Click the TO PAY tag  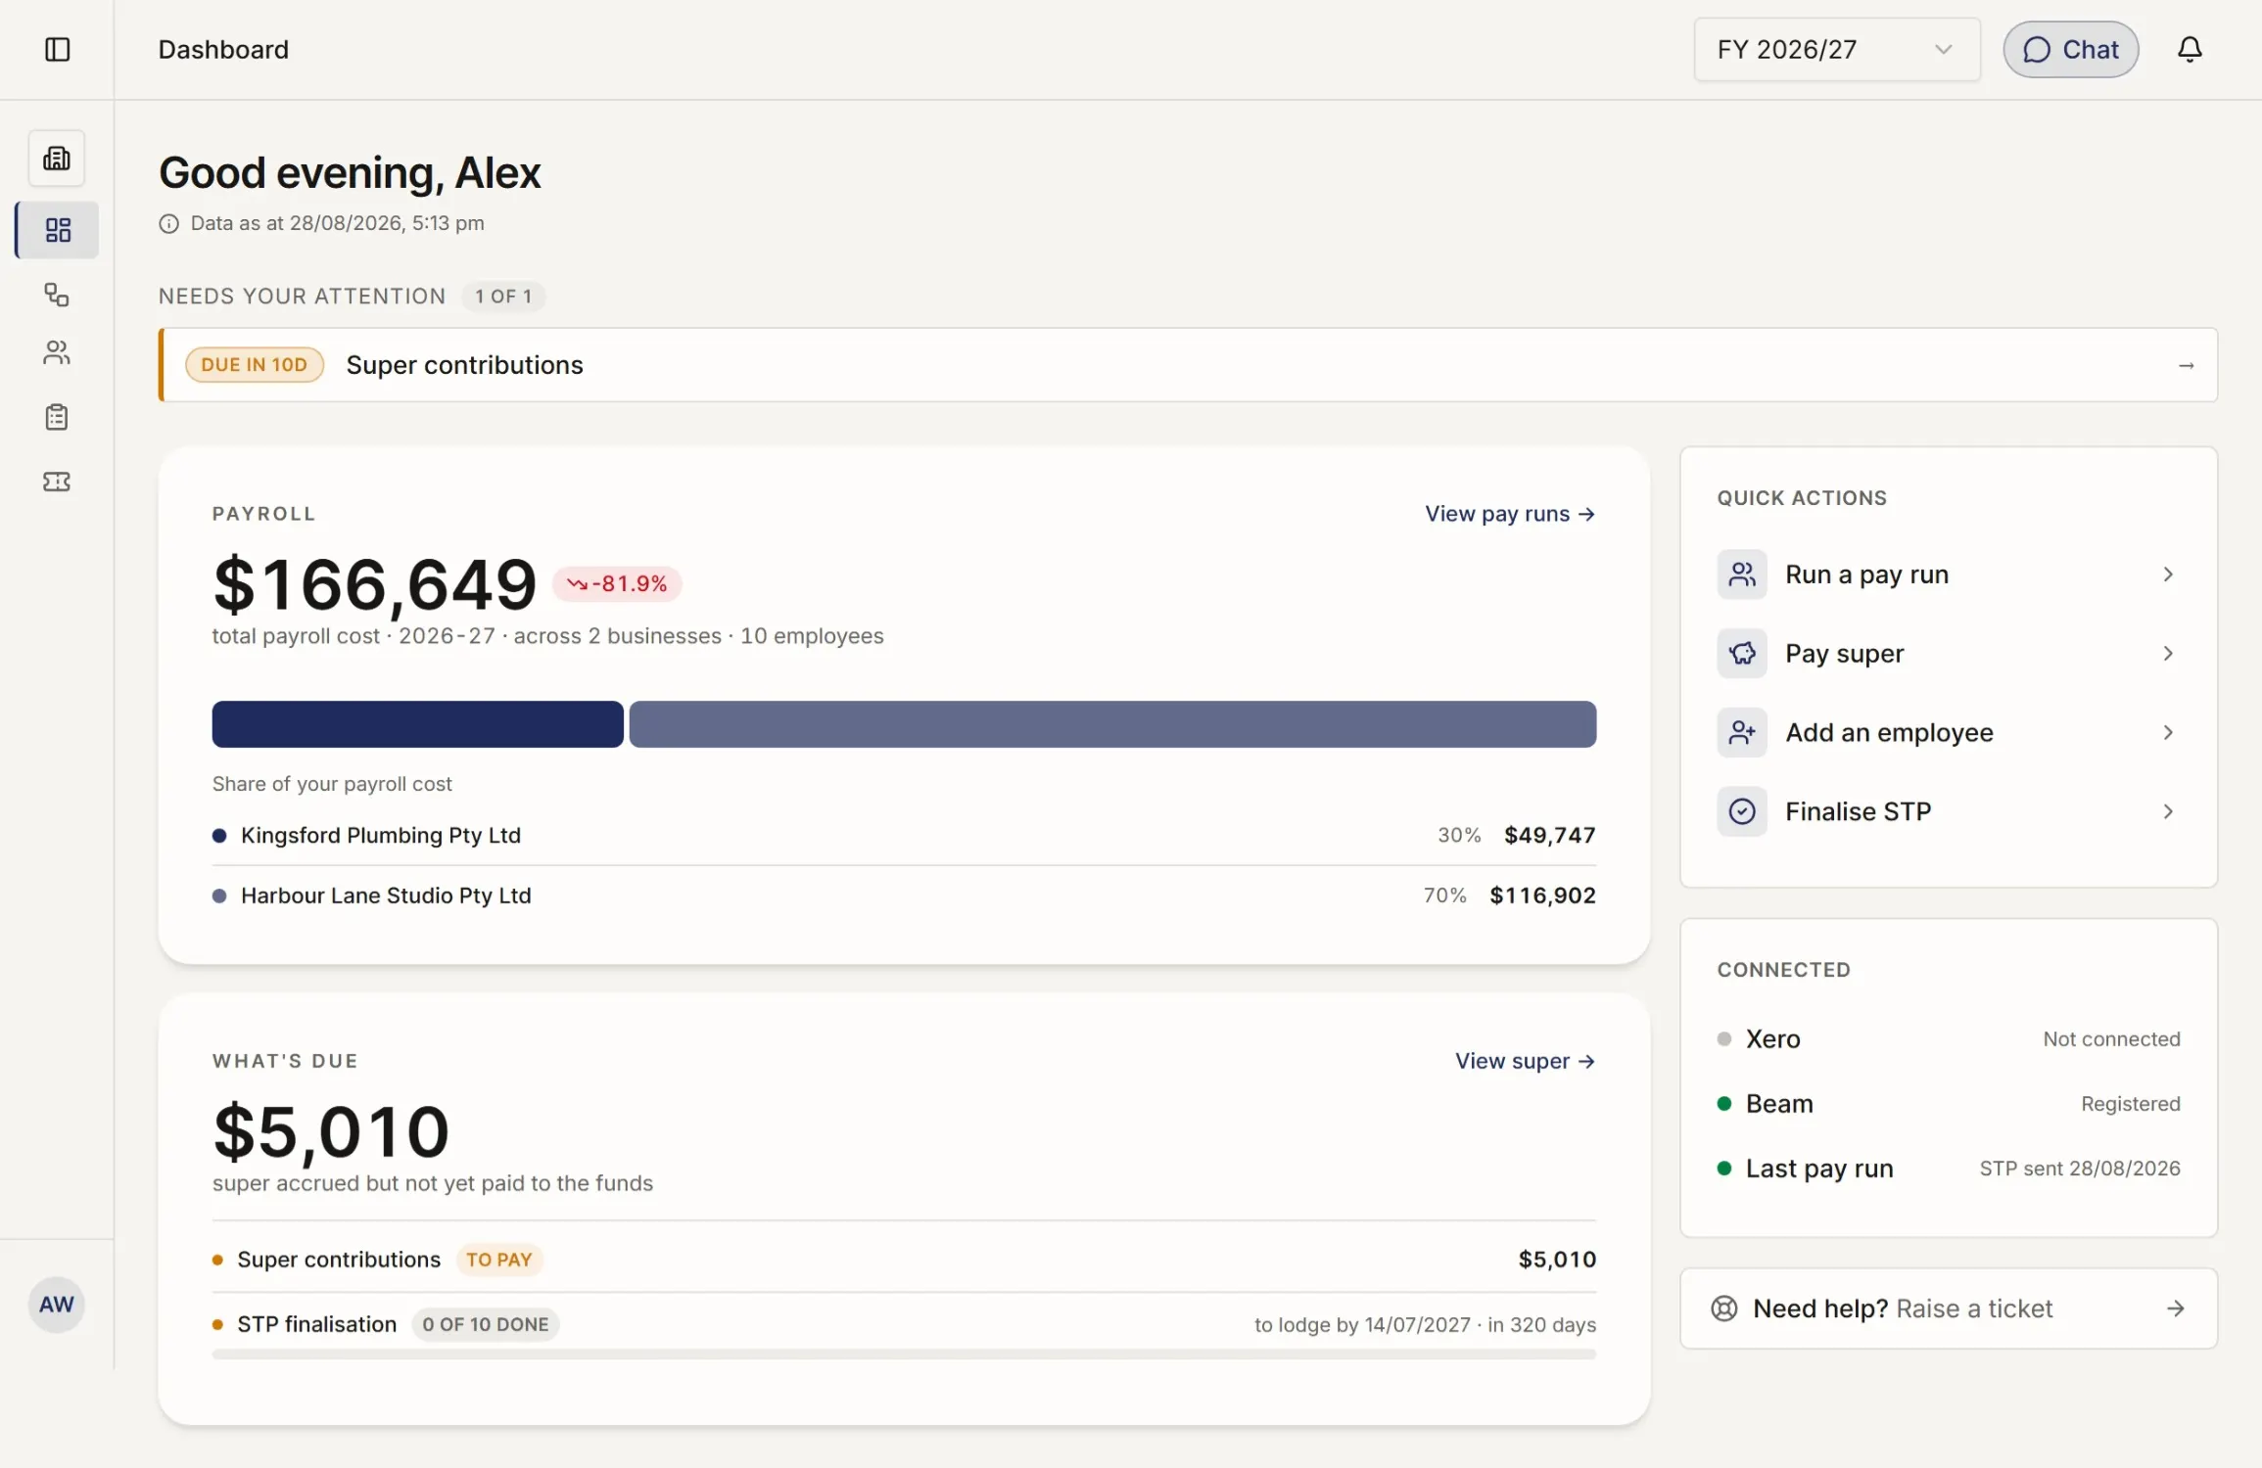coord(499,1261)
